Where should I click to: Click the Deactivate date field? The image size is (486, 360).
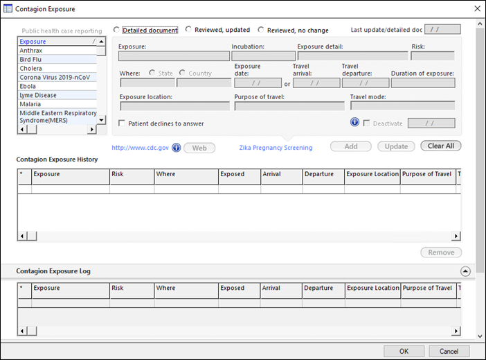431,123
